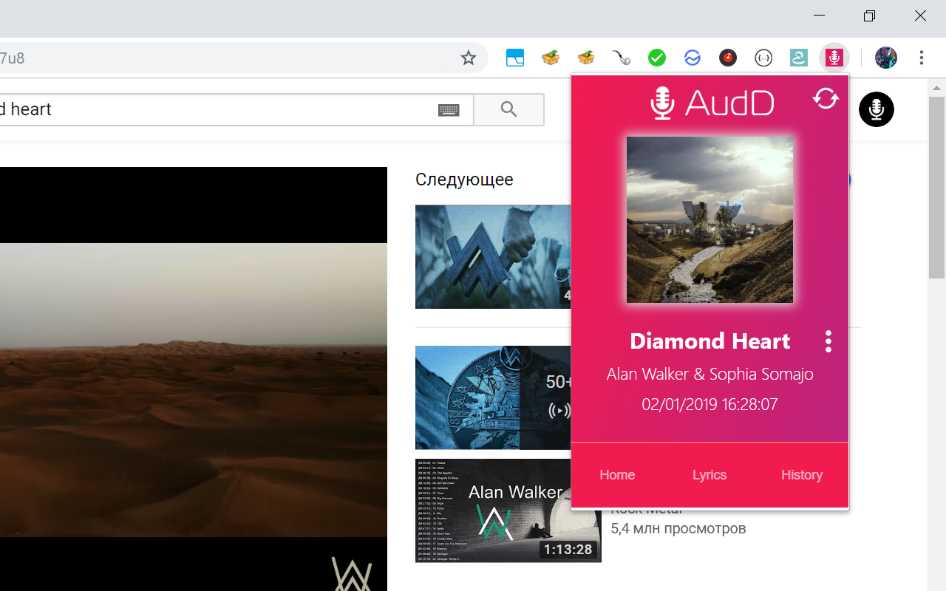Click the code braces {...} extension icon
The width and height of the screenshot is (946, 591).
tap(763, 58)
